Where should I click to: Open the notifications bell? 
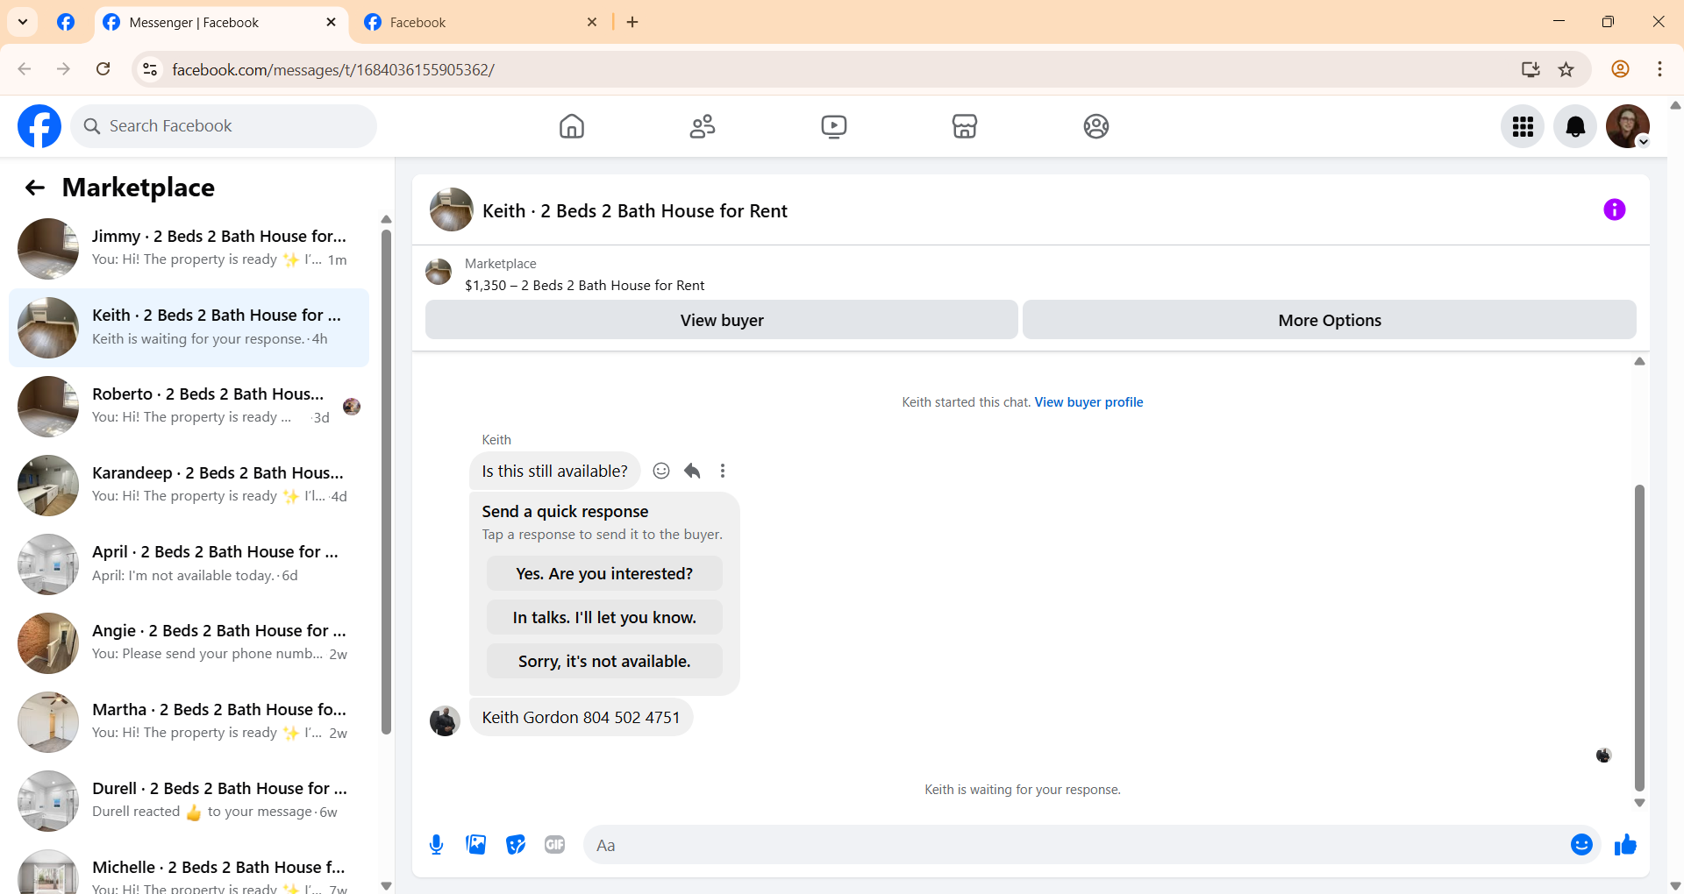point(1575,127)
